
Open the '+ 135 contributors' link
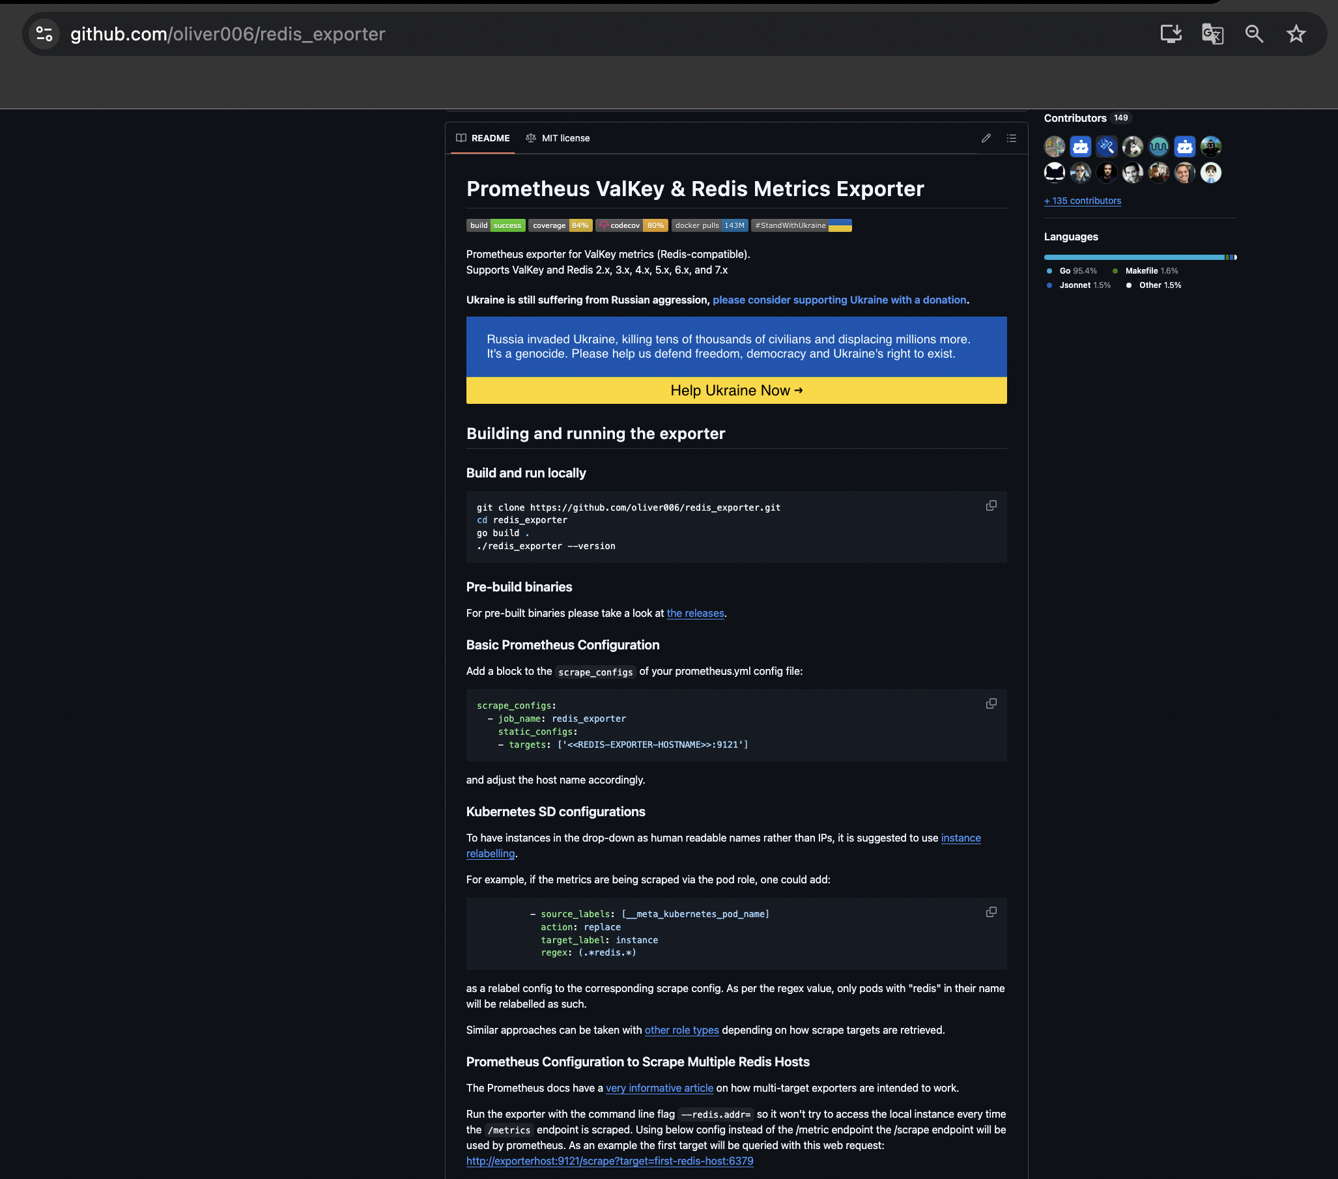(x=1082, y=201)
